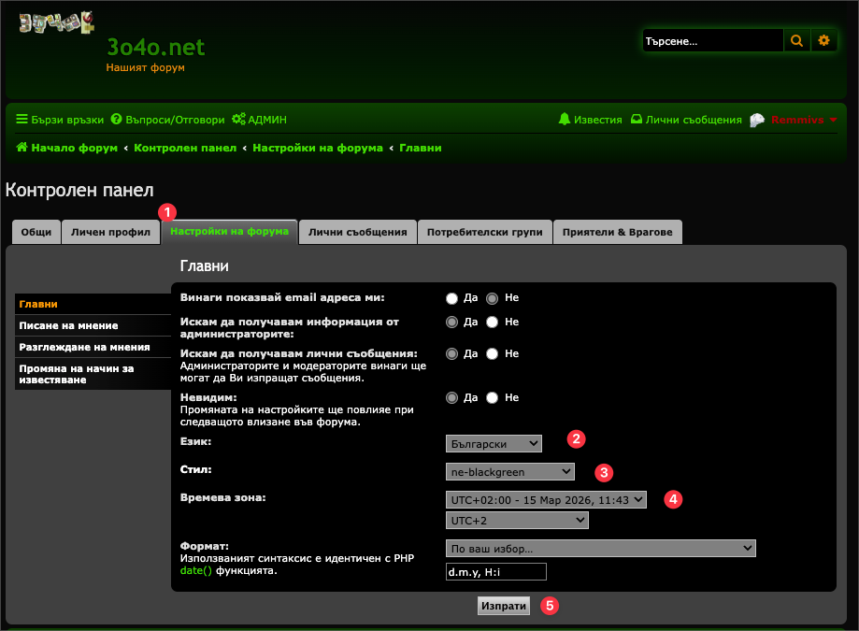Go to Настройки на форума breadcrumb

318,148
